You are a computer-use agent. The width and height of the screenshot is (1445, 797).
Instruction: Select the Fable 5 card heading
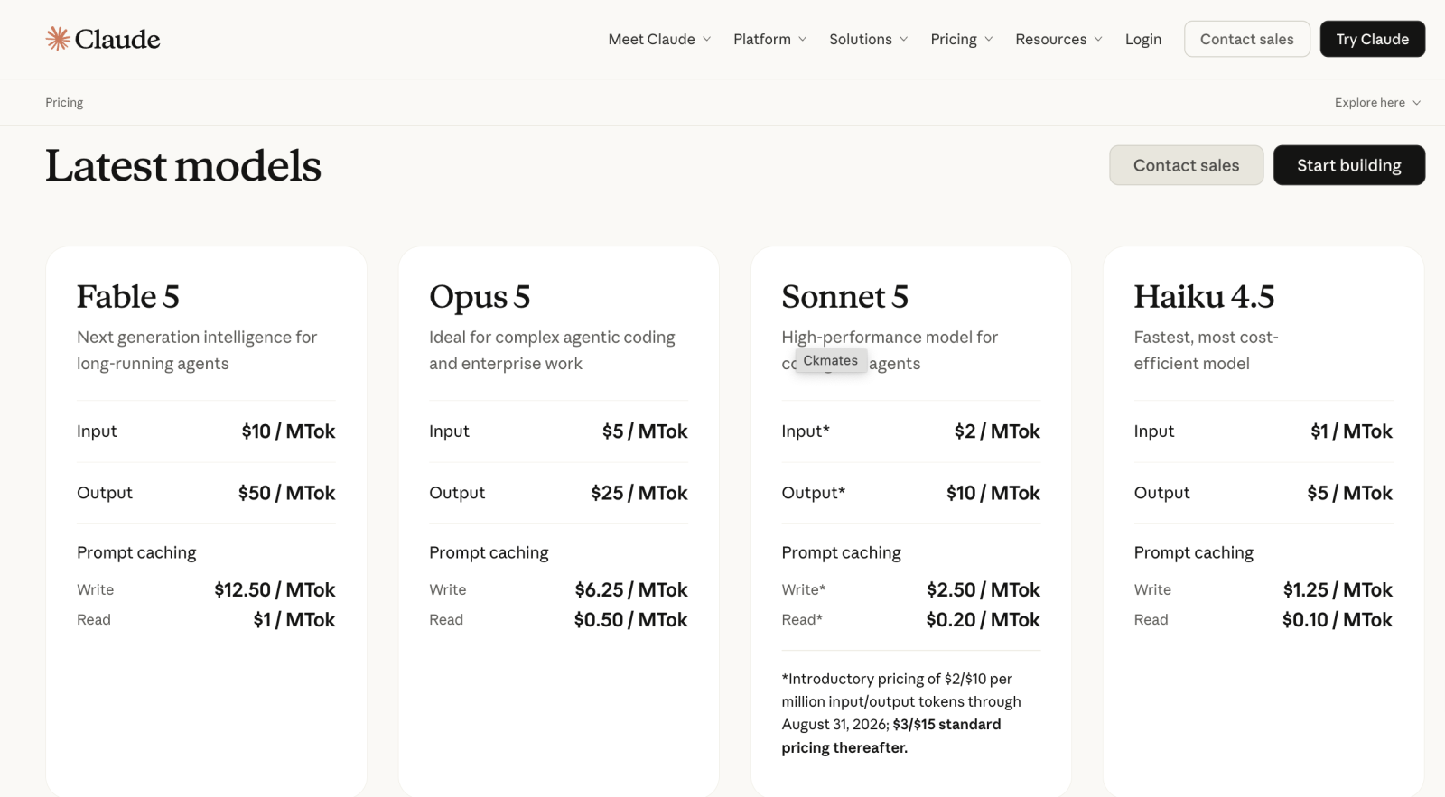point(128,296)
